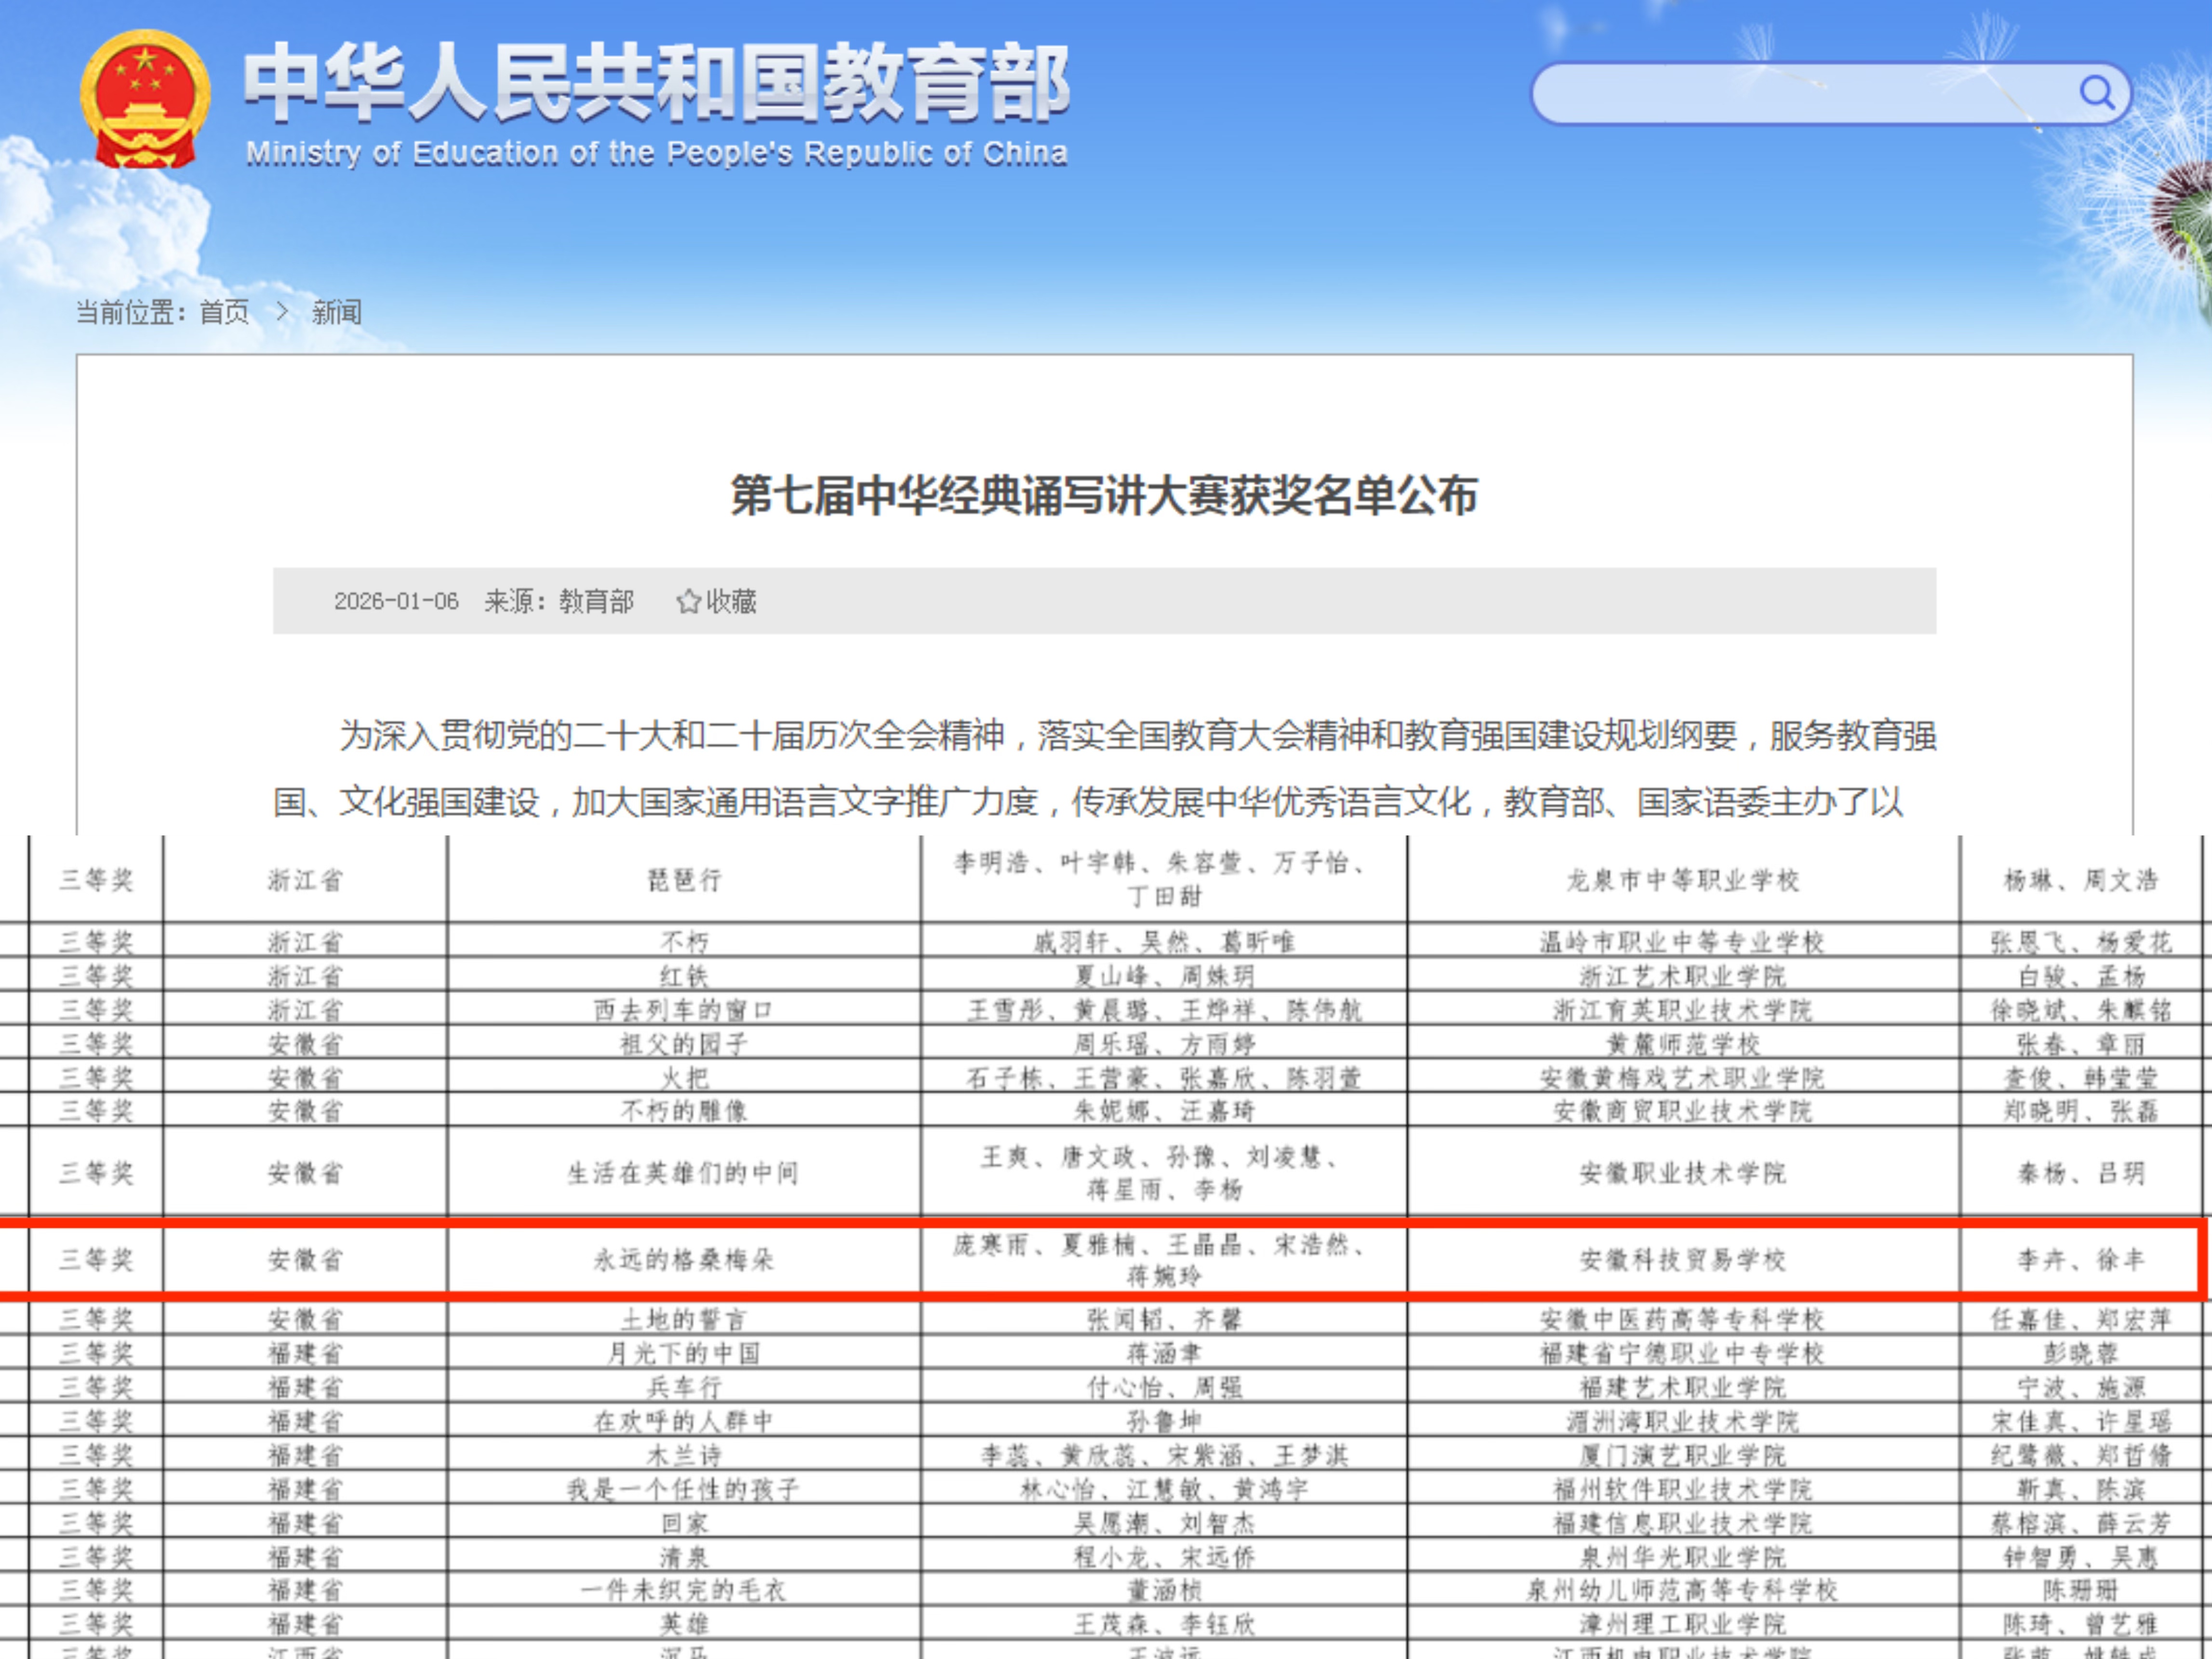Click the article headline 第七届中华经典诵写讲大赛获奖名单公布
The height and width of the screenshot is (1659, 2212).
[x=1104, y=496]
